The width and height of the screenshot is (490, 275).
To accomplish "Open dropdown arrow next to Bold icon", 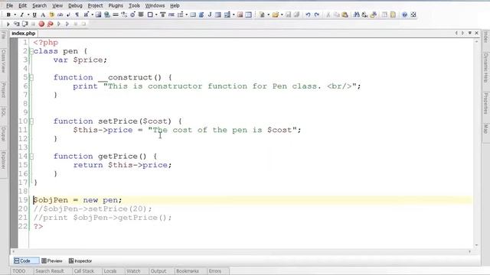I will click(15, 15).
